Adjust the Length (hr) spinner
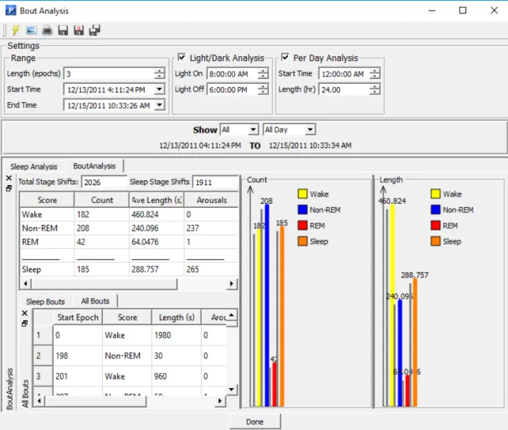 [x=375, y=89]
